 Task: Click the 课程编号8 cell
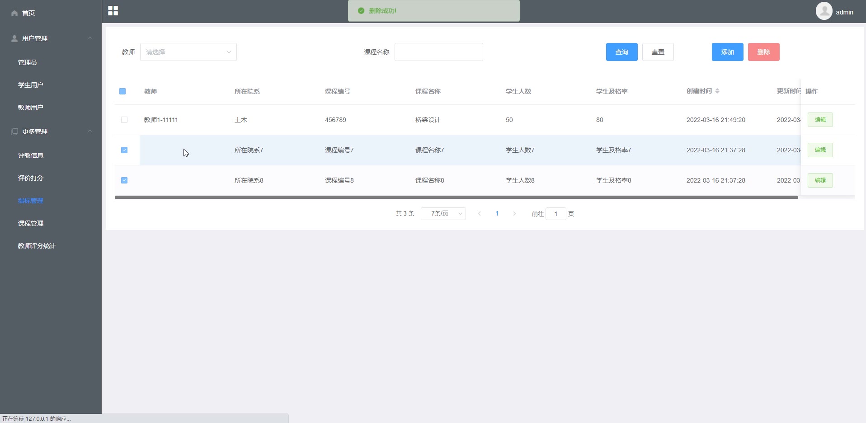(339, 180)
